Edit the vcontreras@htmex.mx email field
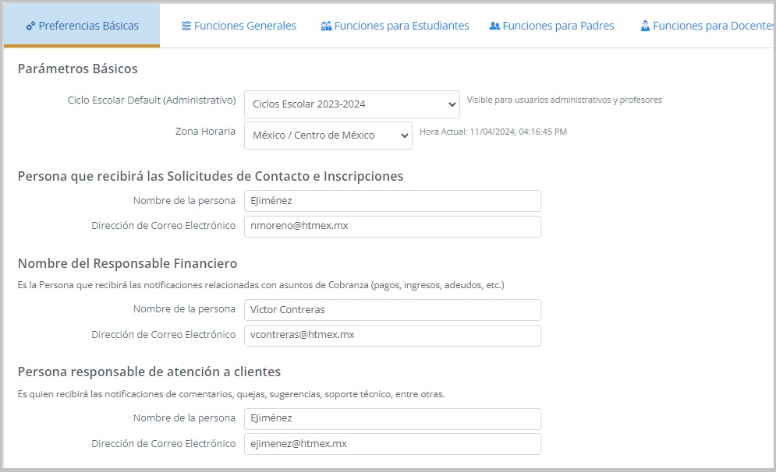The image size is (776, 472). tap(392, 336)
